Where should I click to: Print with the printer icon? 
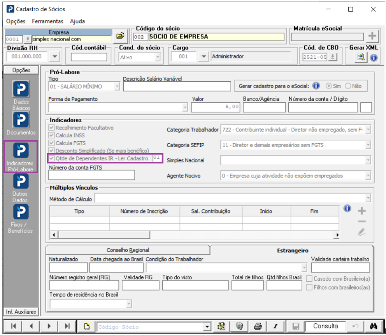pos(258,326)
